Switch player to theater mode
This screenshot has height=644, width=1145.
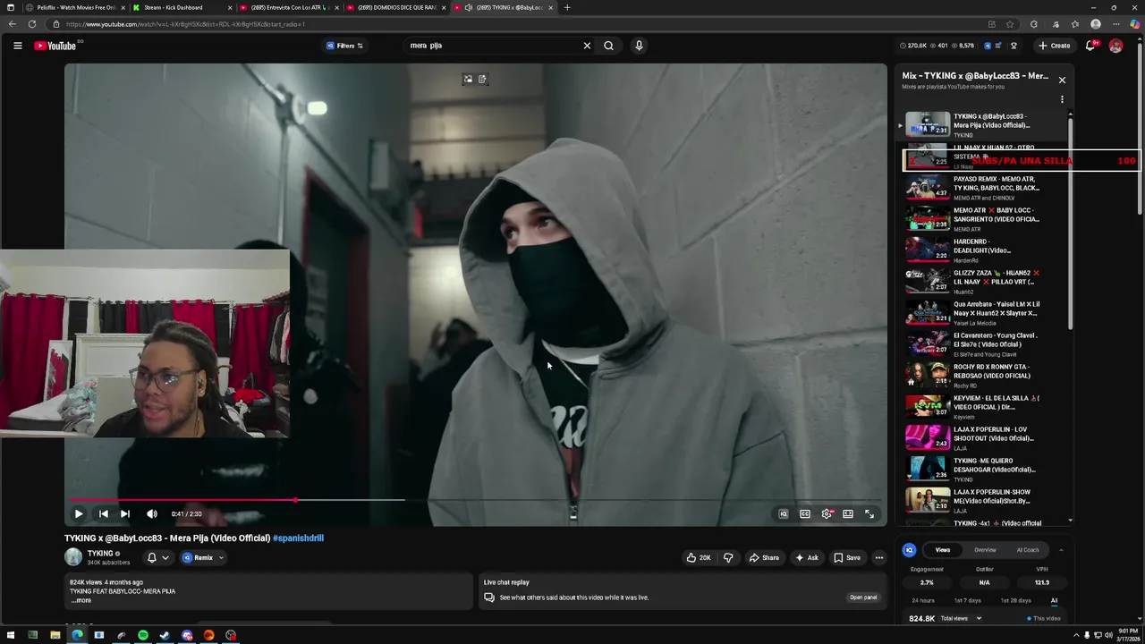848,513
